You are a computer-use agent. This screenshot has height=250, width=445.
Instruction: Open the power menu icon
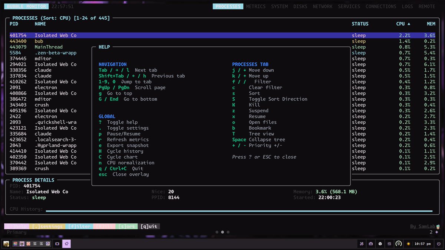tap(438, 244)
